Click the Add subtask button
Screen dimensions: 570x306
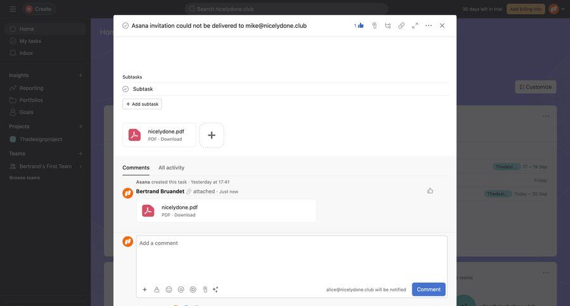coord(142,104)
